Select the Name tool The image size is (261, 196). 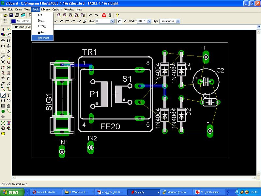coord(3,73)
